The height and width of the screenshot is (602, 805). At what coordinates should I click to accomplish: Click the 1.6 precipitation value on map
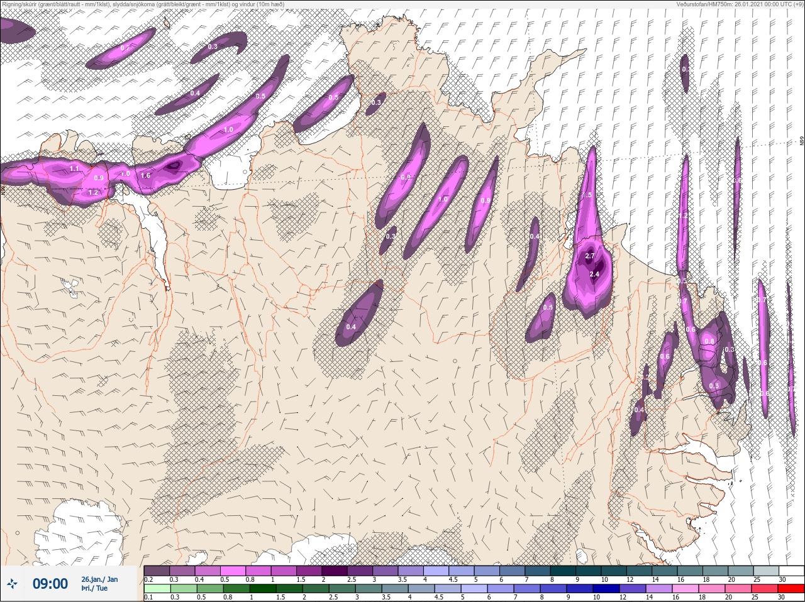coord(145,175)
